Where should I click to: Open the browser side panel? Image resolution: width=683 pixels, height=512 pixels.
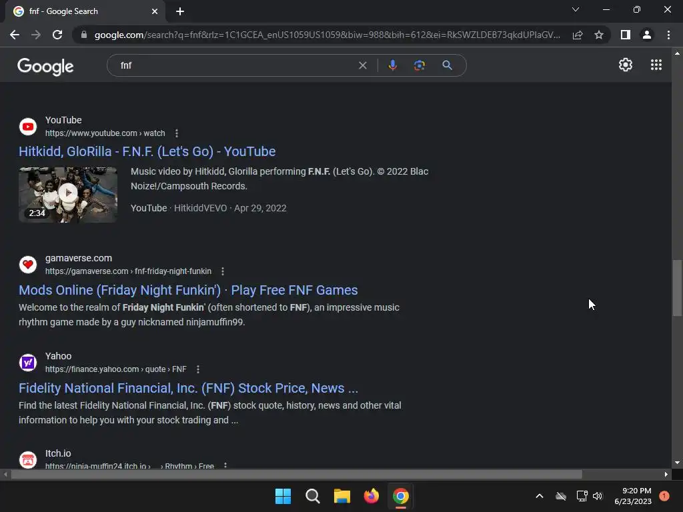[626, 35]
